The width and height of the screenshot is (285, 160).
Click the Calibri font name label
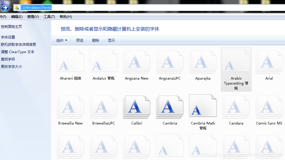pos(137,123)
